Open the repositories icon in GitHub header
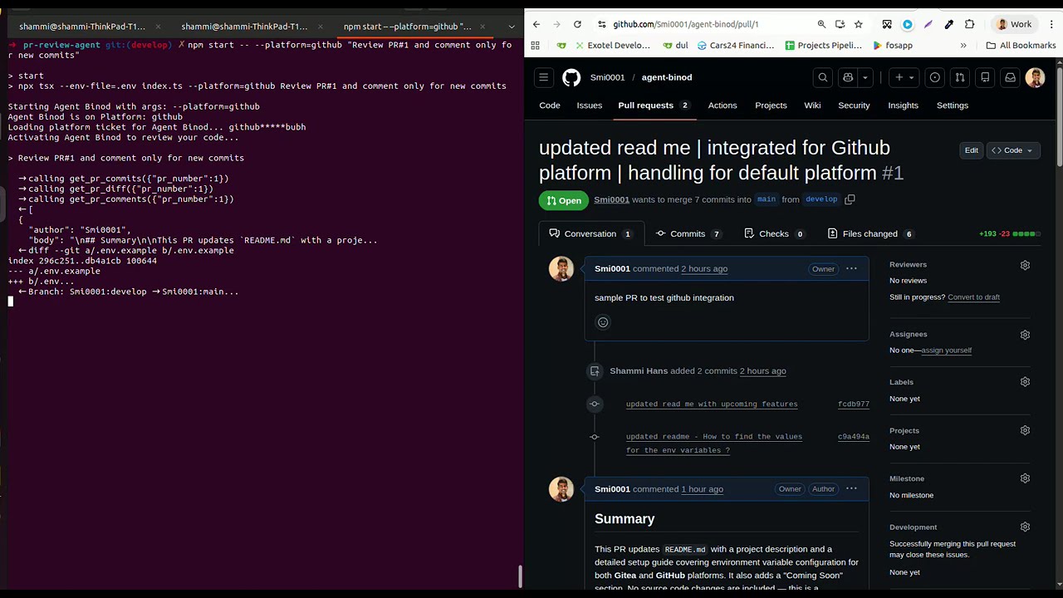Screen dimensions: 1063x598 [x=985, y=77]
